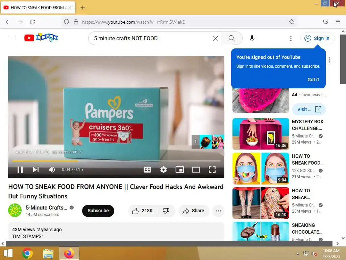The image size is (346, 260).
Task: Start voice search with the microphone
Action: [x=252, y=38]
